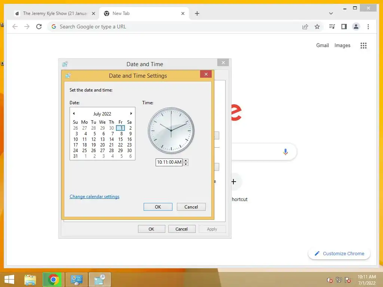Close the Date and Time window
383x287 pixels.
click(223, 63)
